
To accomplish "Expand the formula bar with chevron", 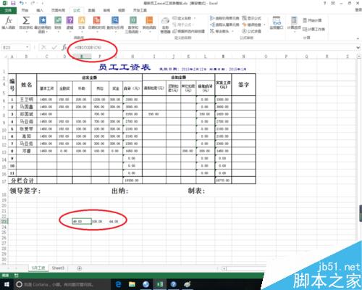I will click(358, 48).
